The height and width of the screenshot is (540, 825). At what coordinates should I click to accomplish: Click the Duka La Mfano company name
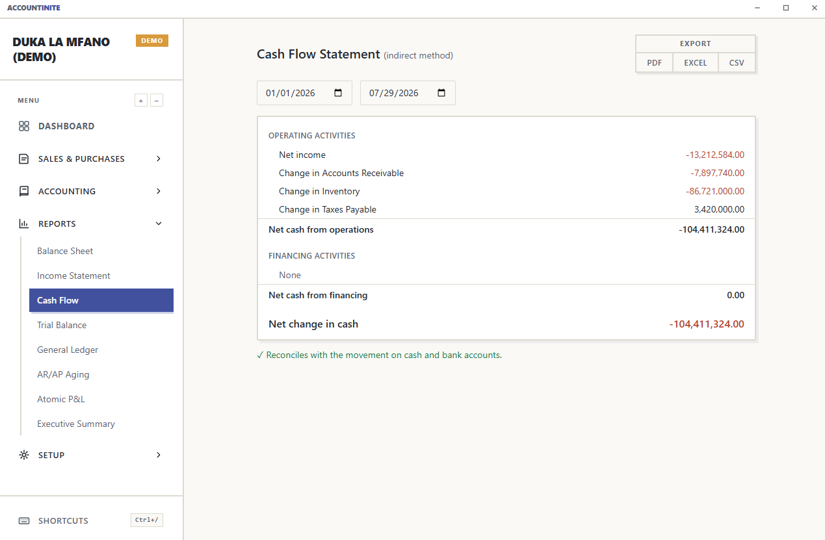coord(61,49)
